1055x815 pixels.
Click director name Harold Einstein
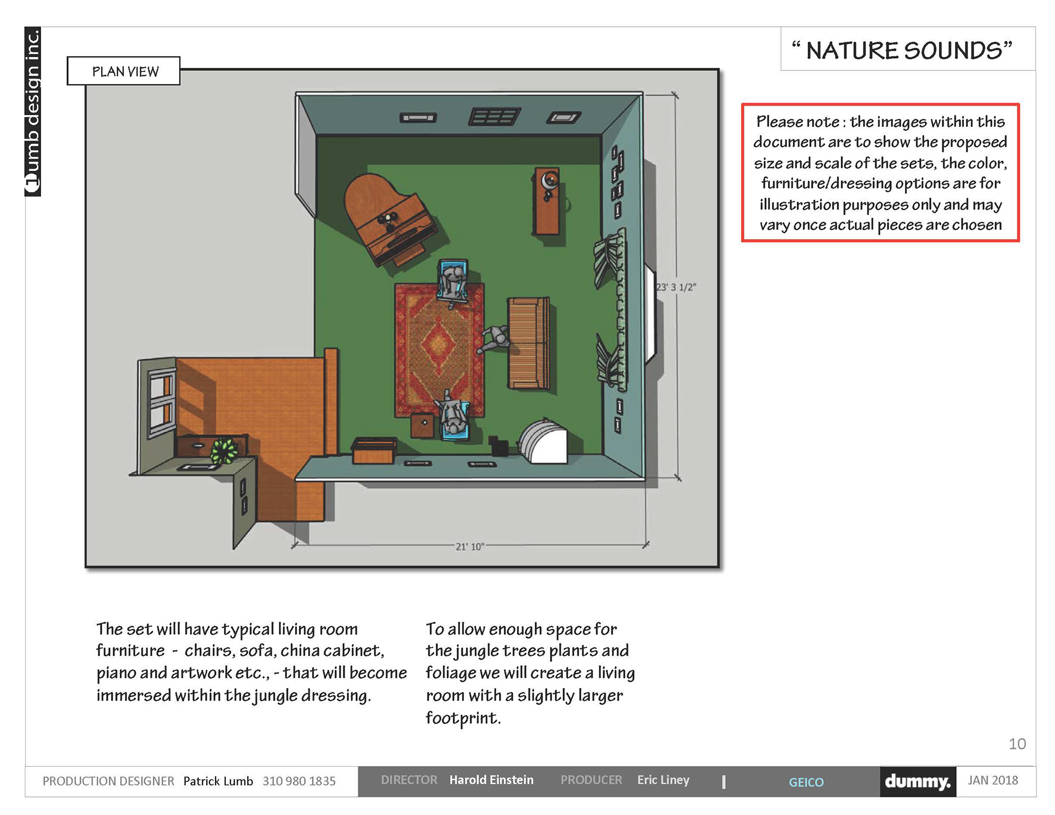[x=491, y=780]
